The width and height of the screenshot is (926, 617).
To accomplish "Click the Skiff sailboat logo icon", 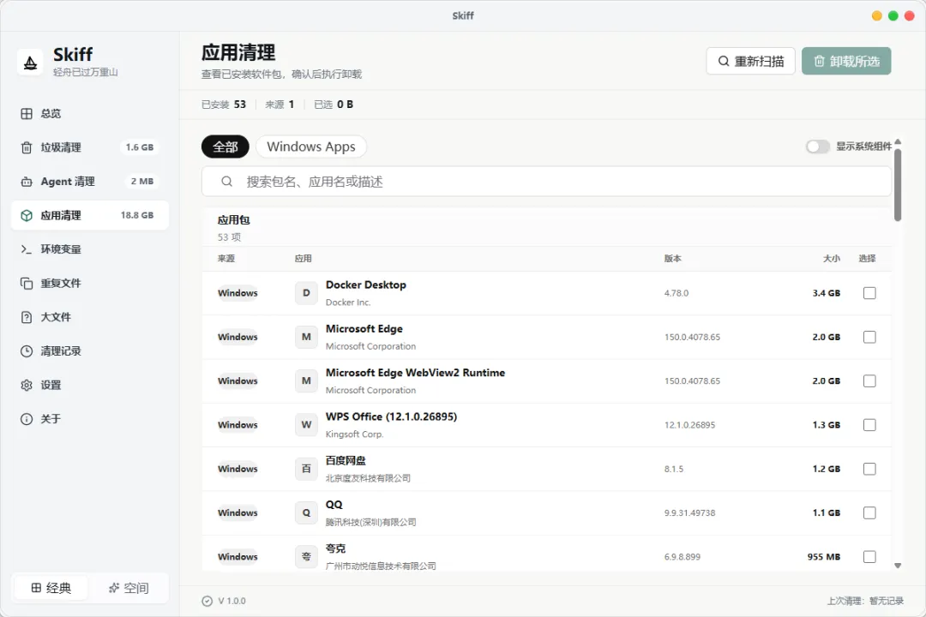I will [x=30, y=63].
